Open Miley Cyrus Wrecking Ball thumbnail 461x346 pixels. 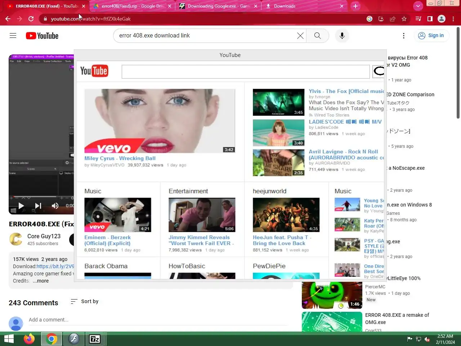coord(160,121)
